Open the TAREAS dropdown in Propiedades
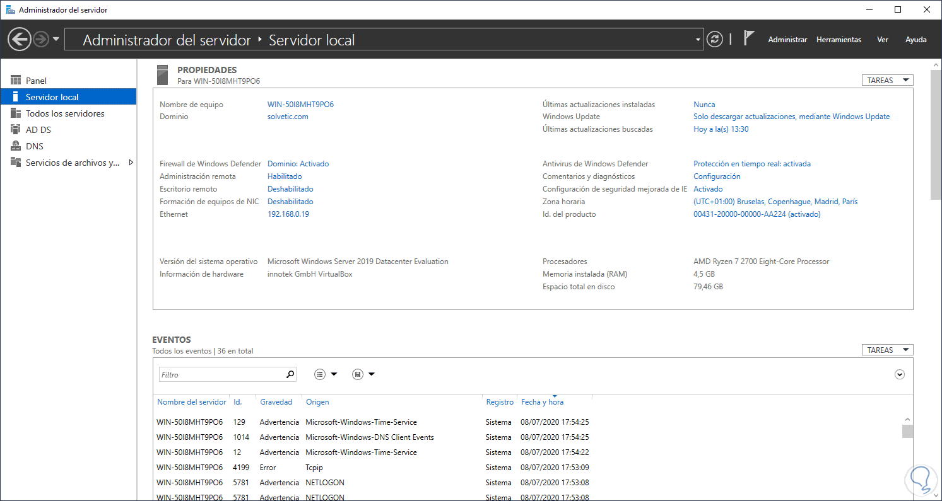The width and height of the screenshot is (942, 501). [887, 80]
